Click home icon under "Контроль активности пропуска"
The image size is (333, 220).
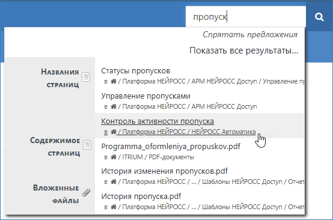click(114, 132)
